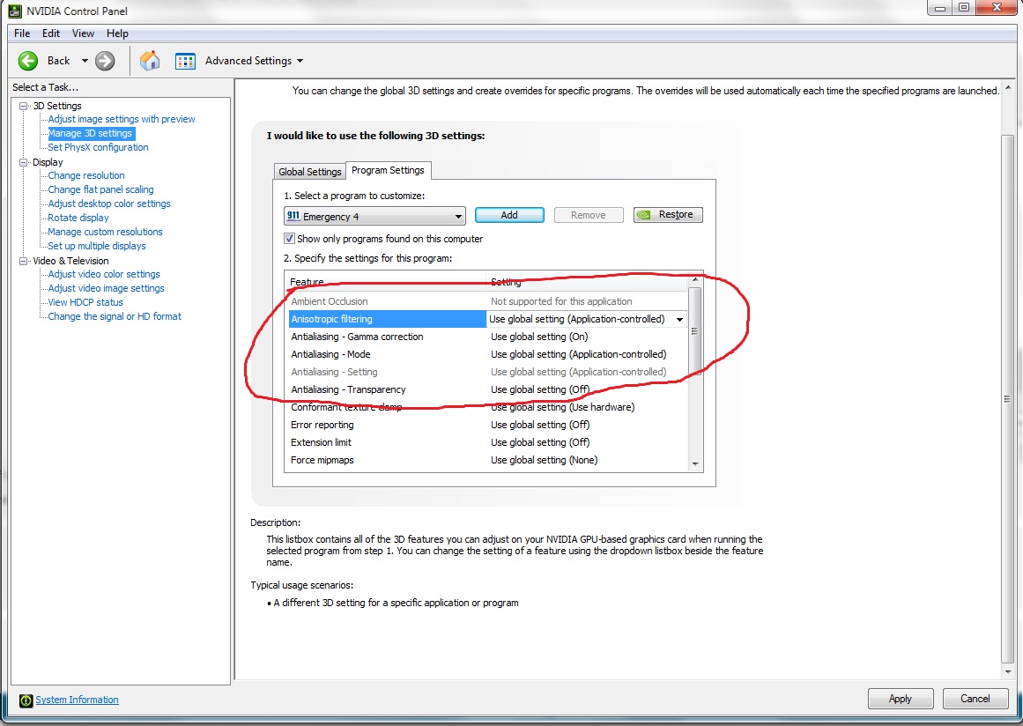Collapse the Video & Television tree node
Image resolution: width=1023 pixels, height=726 pixels.
click(24, 261)
